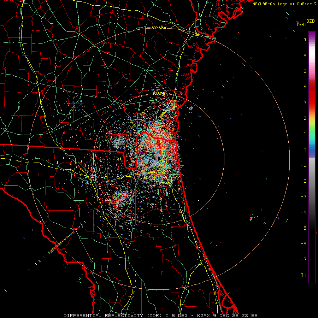
Task: Click the 50 NMI range ring label
Action: pos(159,93)
